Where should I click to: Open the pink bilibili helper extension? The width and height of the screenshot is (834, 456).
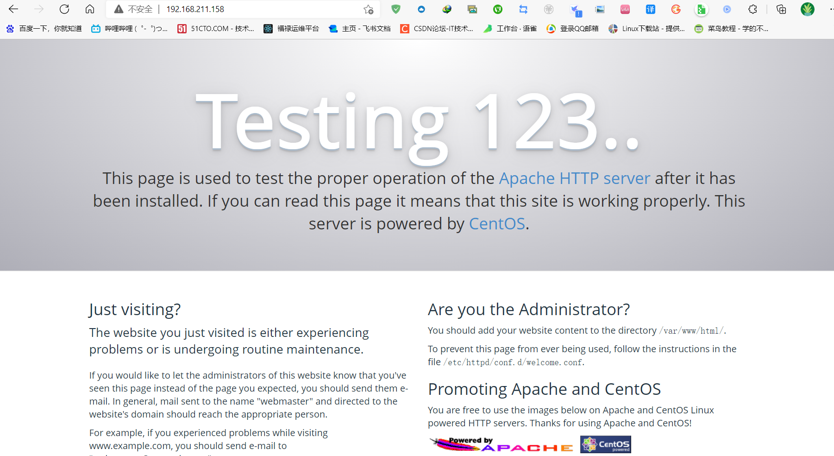pos(625,9)
